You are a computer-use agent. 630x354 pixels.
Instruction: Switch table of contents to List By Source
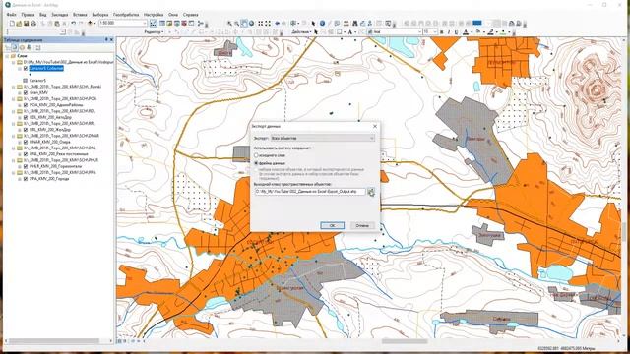(x=15, y=48)
